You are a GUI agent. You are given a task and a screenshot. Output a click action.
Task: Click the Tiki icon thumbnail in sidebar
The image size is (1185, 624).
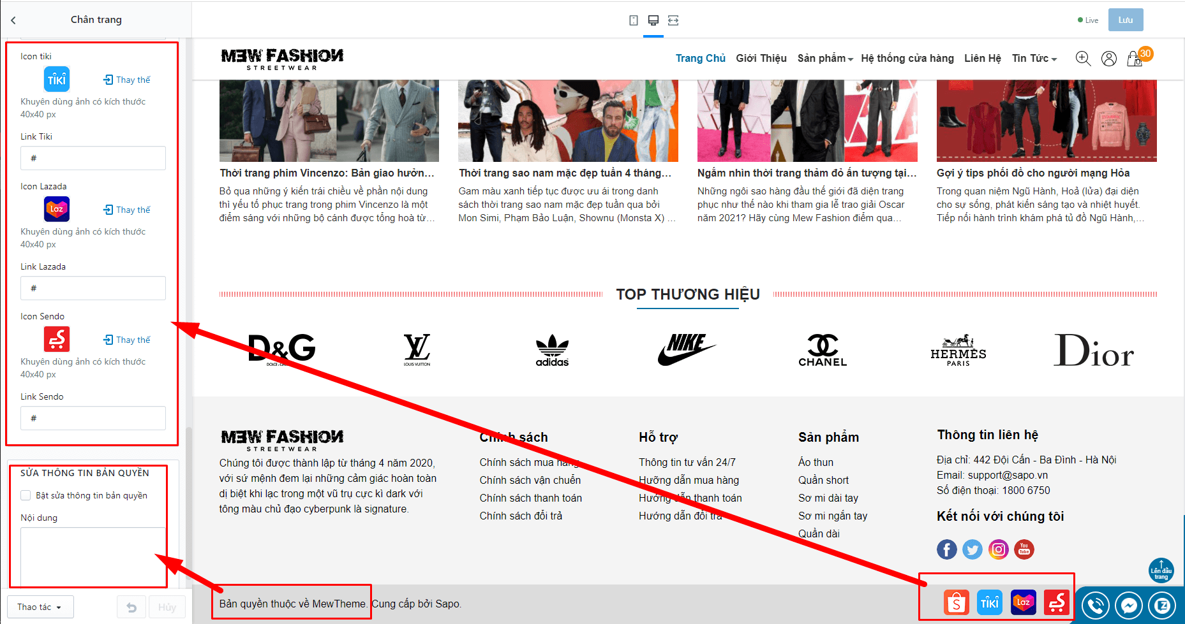pyautogui.click(x=57, y=80)
